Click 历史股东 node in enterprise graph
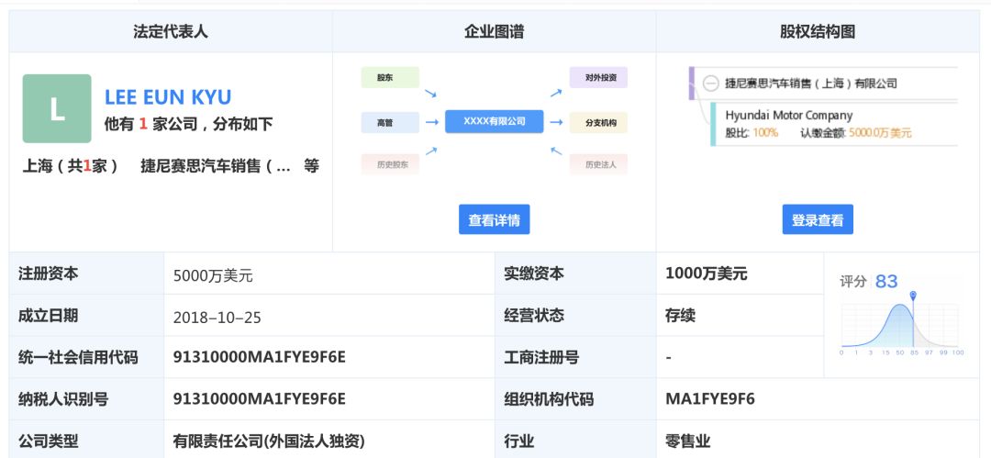The height and width of the screenshot is (458, 991). (x=390, y=164)
